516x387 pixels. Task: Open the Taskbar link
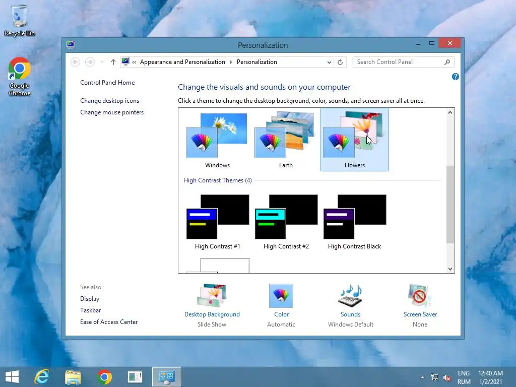[x=91, y=310]
